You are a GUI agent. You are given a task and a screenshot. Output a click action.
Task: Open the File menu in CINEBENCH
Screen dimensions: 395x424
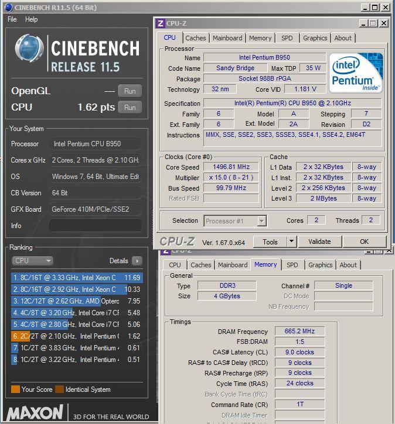pos(12,19)
